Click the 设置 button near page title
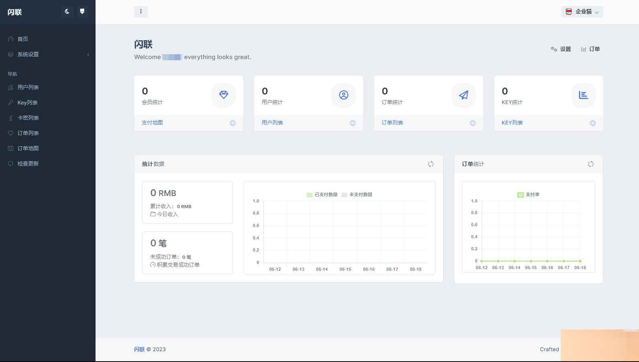Viewport: 639px width, 362px height. pos(561,49)
